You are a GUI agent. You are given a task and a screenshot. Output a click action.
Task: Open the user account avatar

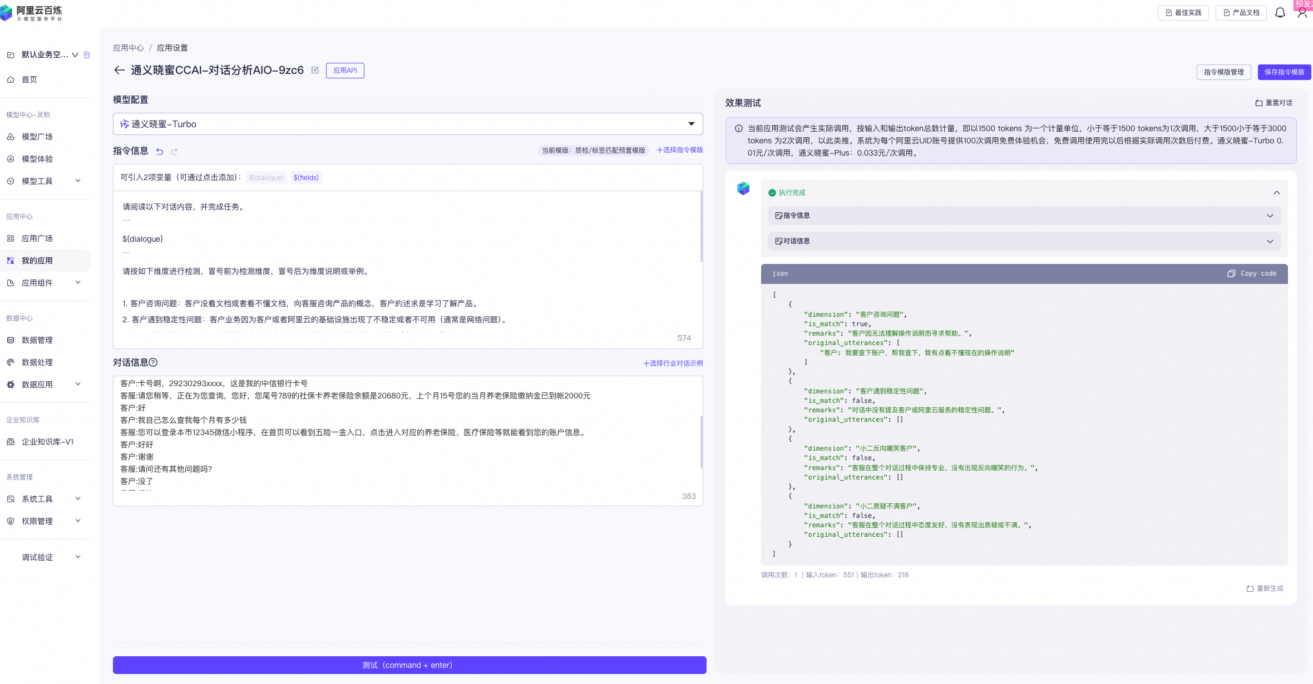(x=1302, y=12)
